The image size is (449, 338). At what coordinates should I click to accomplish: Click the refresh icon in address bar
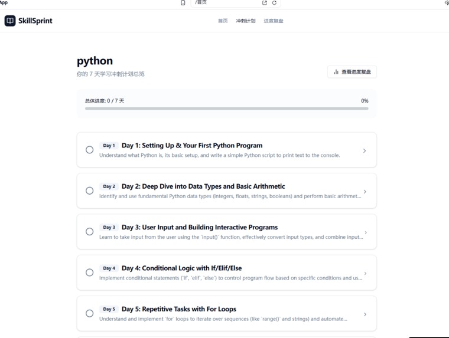click(274, 2)
